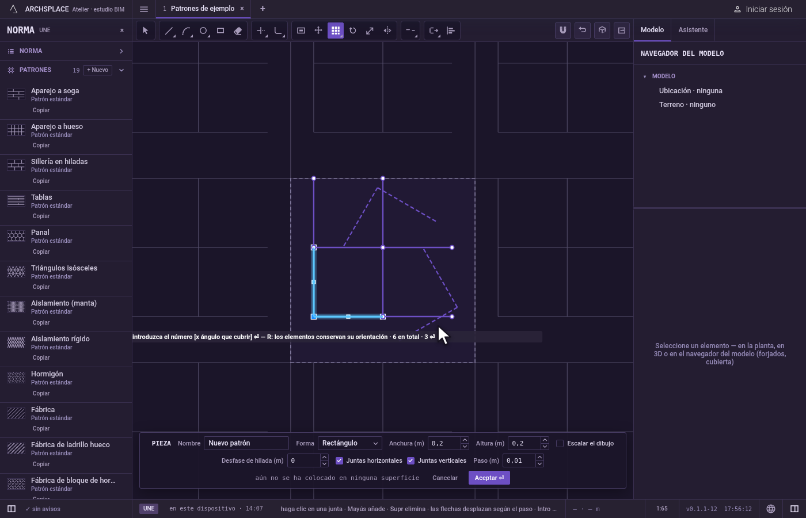Uncheck Juntas horizontales checkbox
Image resolution: width=806 pixels, height=518 pixels.
(x=339, y=460)
